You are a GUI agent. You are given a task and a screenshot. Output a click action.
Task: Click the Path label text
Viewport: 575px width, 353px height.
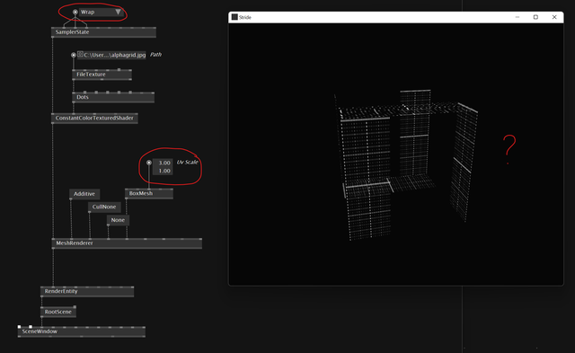[155, 55]
